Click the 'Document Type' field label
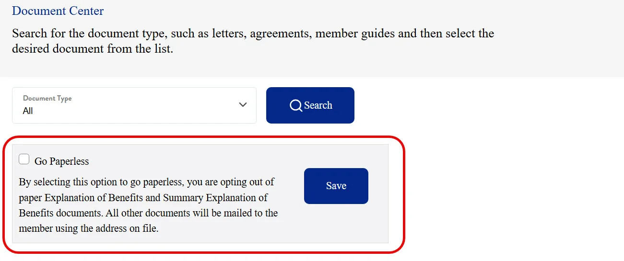The image size is (624, 261). click(x=47, y=98)
